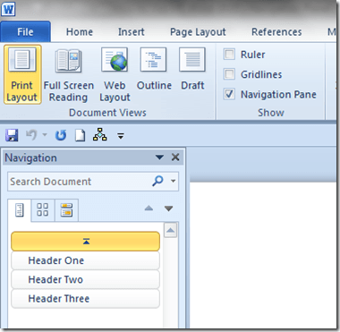Enable the Gridlines checkbox
The width and height of the screenshot is (340, 332).
229,74
